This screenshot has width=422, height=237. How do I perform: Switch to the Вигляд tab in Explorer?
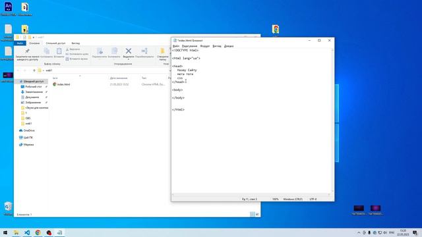[76, 43]
